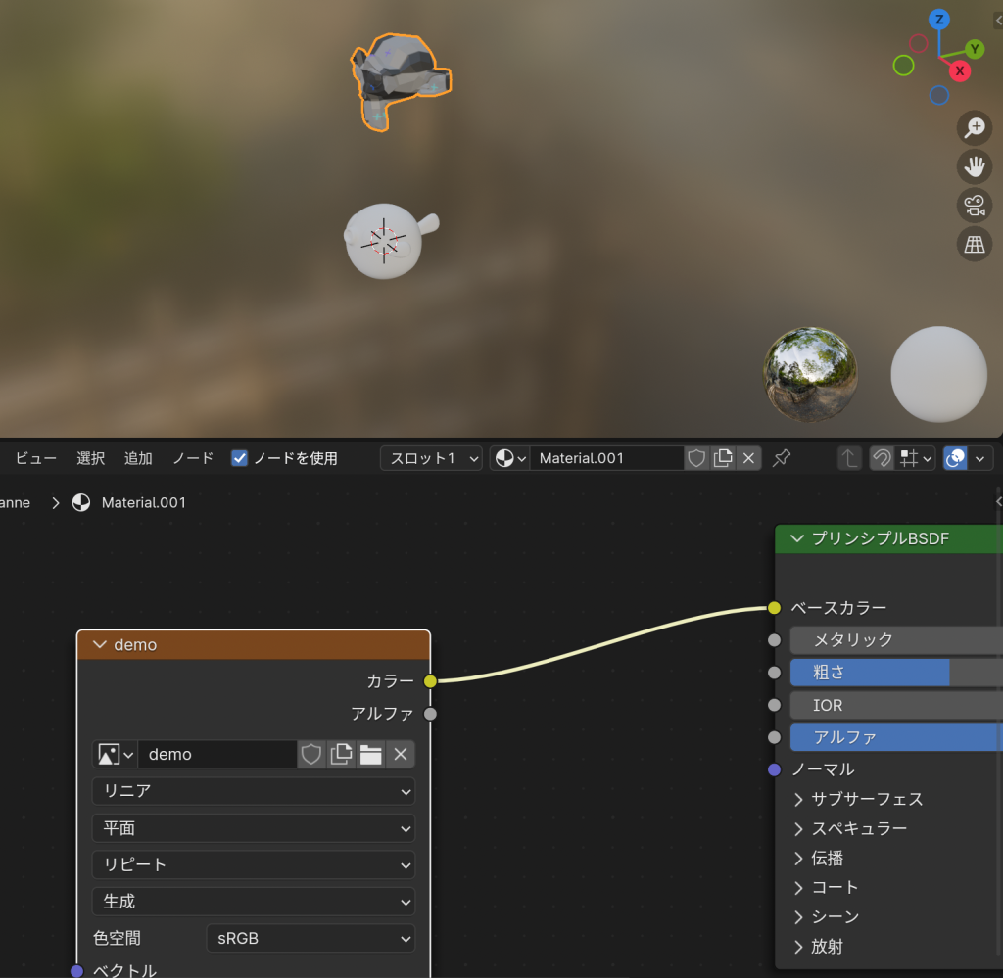
Task: Toggle fake user shield for demo image
Action: tap(311, 754)
